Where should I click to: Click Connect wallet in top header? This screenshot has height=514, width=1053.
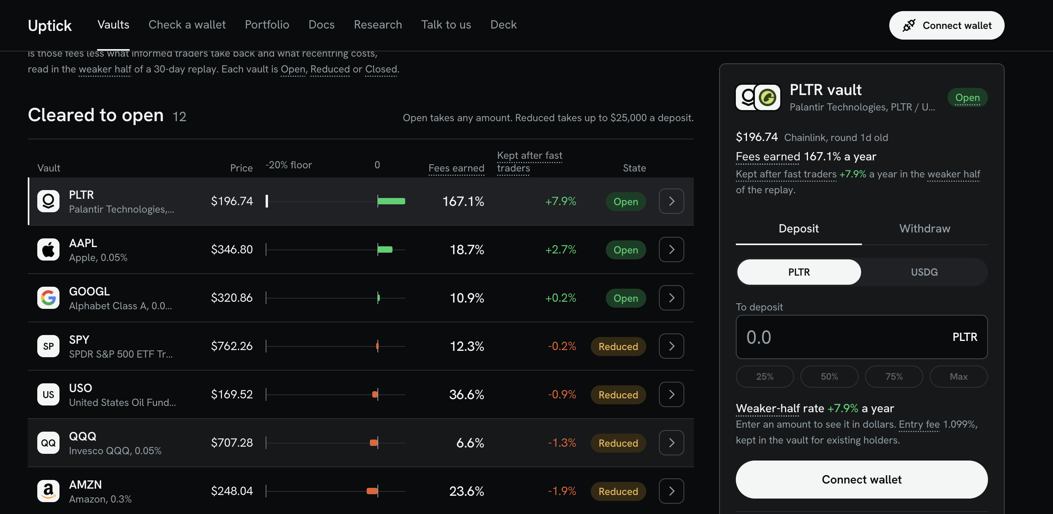[x=946, y=25]
